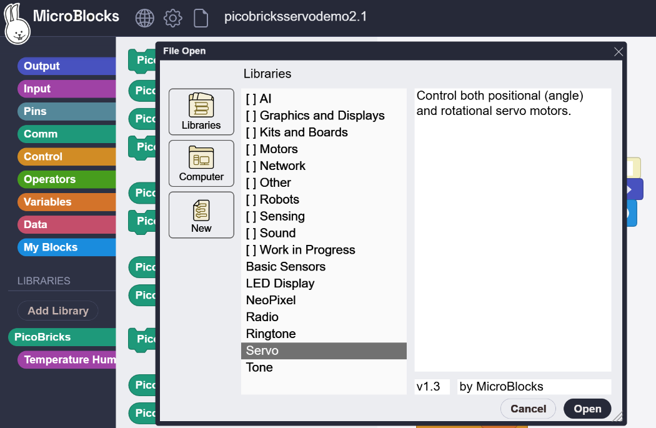Click the Open button
This screenshot has width=656, height=428.
click(587, 409)
